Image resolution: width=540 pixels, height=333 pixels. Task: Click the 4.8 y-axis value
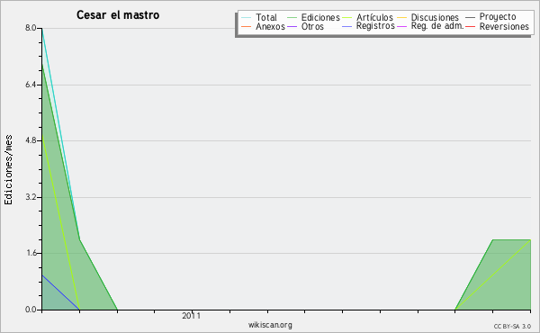point(31,140)
